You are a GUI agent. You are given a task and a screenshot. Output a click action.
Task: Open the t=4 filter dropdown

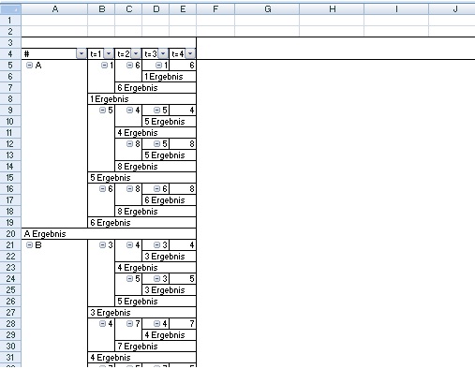pyautogui.click(x=190, y=54)
